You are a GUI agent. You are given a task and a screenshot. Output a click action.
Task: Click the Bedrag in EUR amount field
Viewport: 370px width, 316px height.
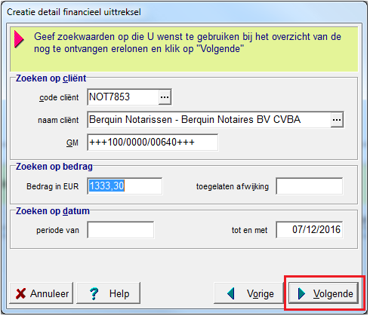[125, 186]
